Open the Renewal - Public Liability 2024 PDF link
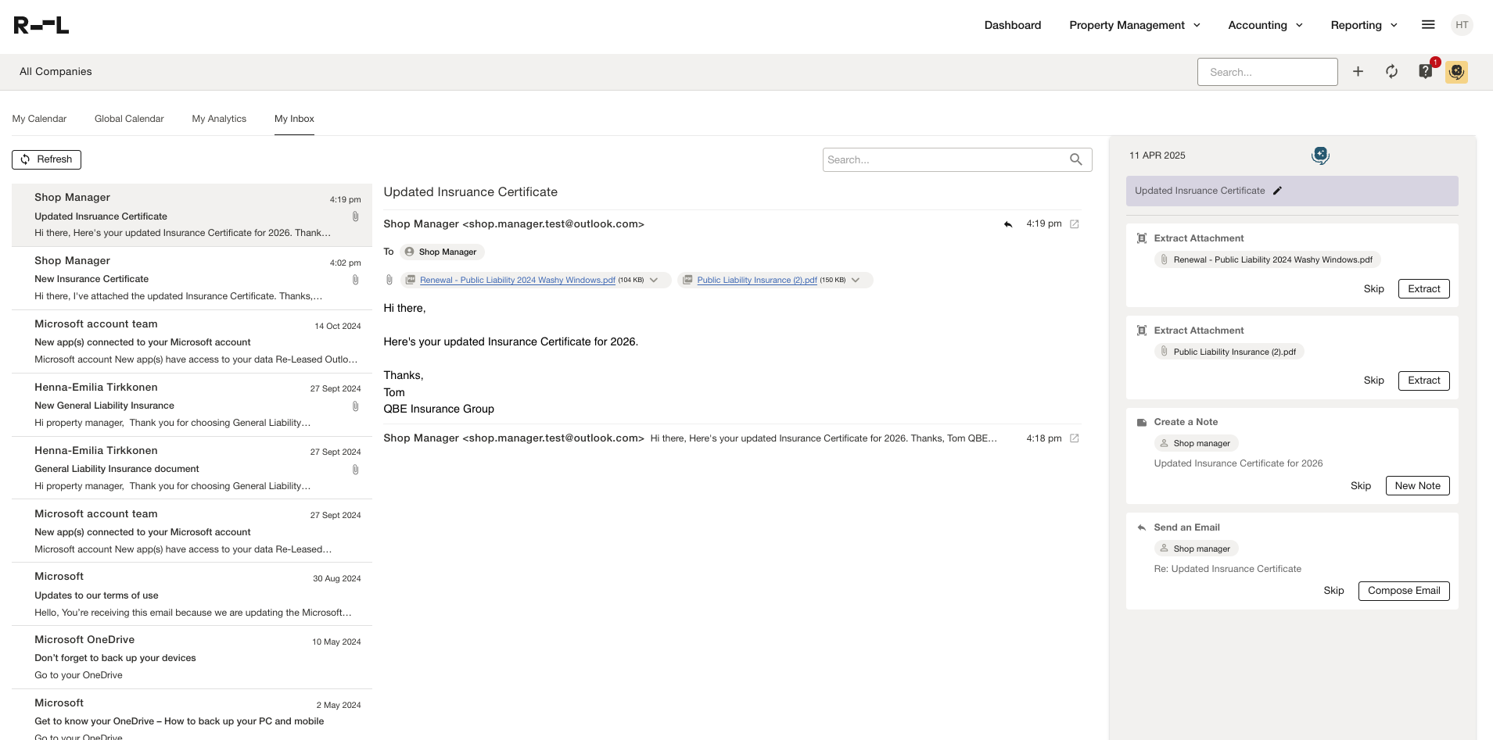Viewport: 1493px width, 740px height. point(517,280)
